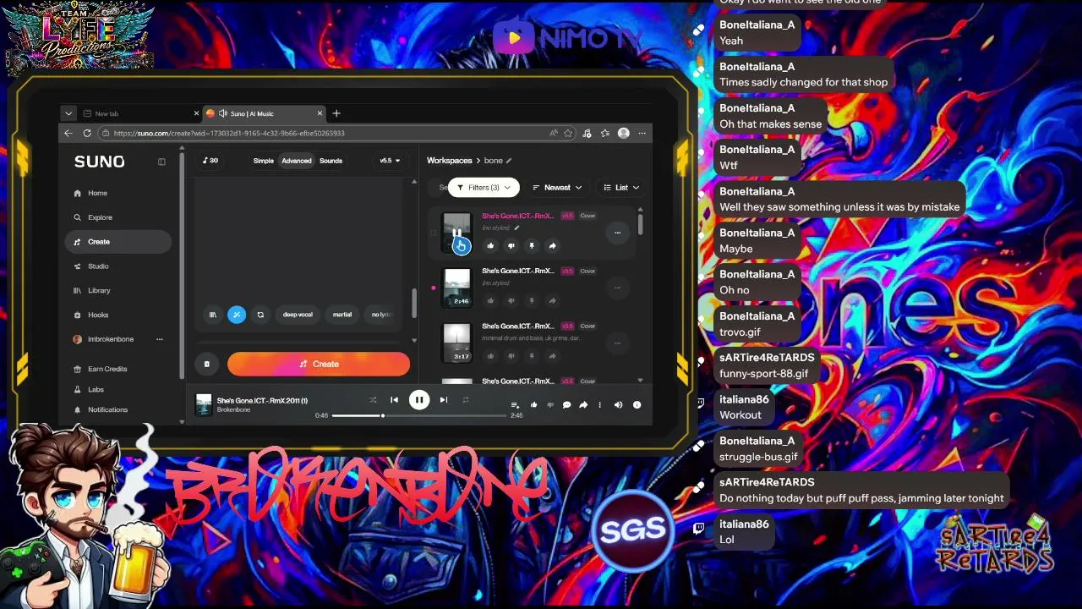Collapse the Suno sidebar panel
The height and width of the screenshot is (609, 1082).
161,162
